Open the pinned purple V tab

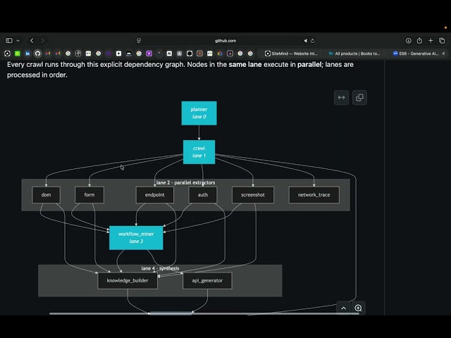click(x=149, y=54)
